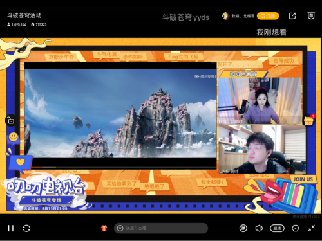Screen dimensions: 322x241
Task: Refresh the stream with reload icon
Action: pos(26,228)
